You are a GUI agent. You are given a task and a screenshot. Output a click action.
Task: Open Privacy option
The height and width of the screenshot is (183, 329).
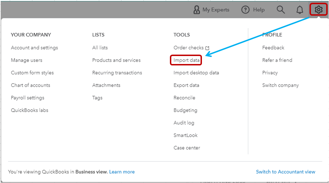click(x=270, y=73)
